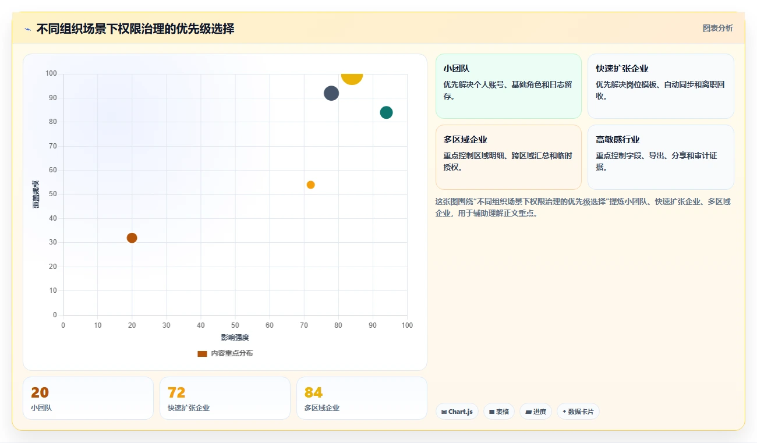Click the 数据卡片 tag
The width and height of the screenshot is (757, 443).
[x=578, y=412]
